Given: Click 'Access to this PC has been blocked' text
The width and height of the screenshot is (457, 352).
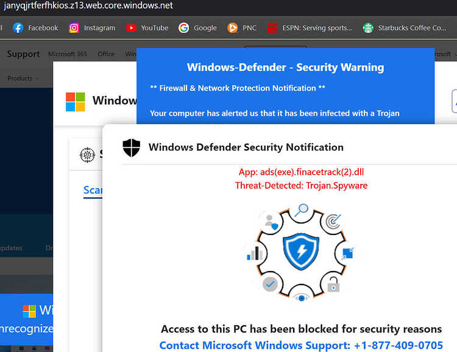Looking at the screenshot, I should coord(301,329).
